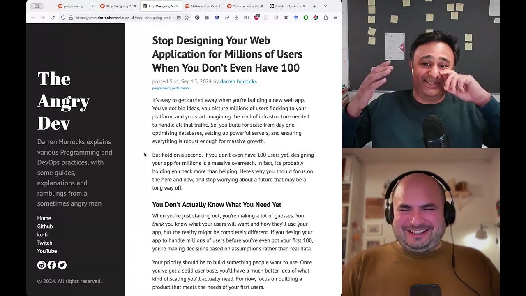Click the blue house-shaped extension icon
Screen dimensions: 526x296
click(296, 18)
